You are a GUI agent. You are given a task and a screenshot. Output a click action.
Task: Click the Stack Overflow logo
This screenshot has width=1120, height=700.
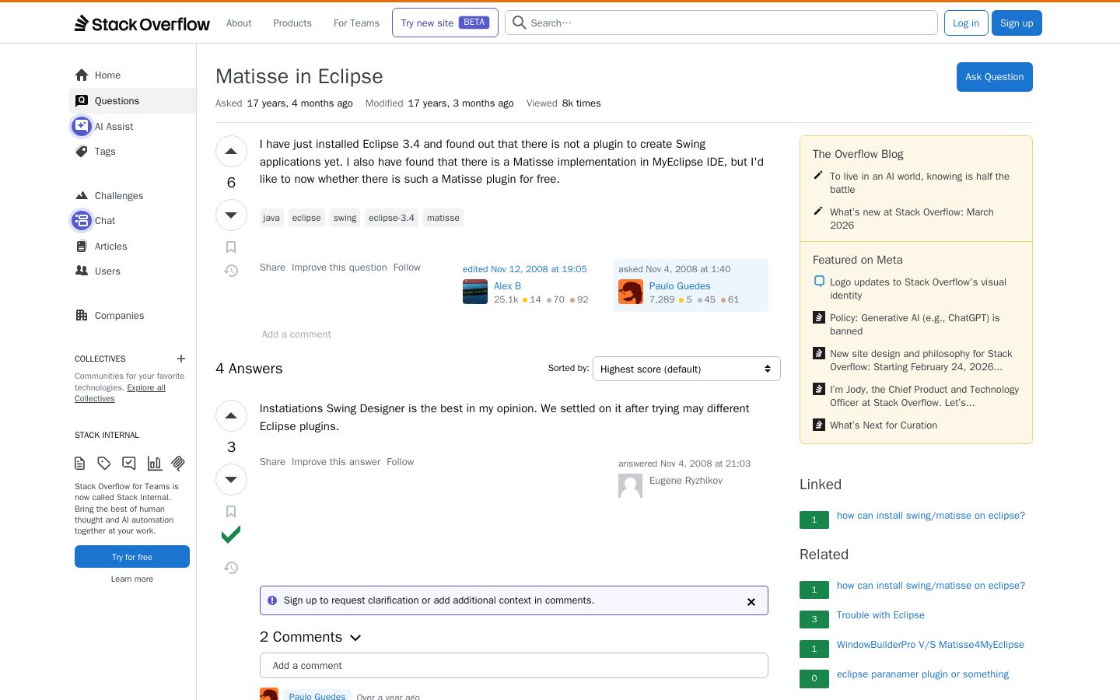pos(142,23)
